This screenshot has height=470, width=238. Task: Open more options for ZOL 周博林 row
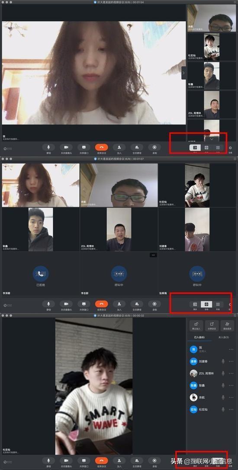(x=231, y=374)
